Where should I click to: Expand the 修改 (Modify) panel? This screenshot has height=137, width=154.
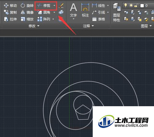click(x=34, y=26)
